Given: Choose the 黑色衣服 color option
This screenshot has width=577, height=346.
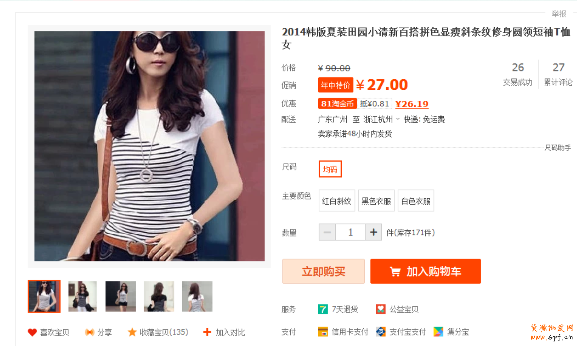Looking at the screenshot, I should point(376,201).
